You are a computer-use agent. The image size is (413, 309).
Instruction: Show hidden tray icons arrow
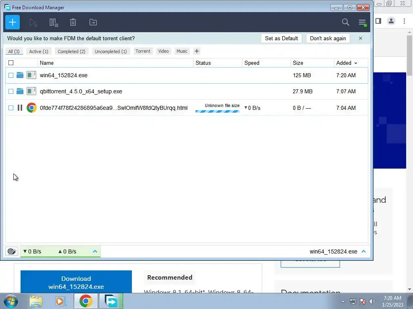tap(343, 301)
